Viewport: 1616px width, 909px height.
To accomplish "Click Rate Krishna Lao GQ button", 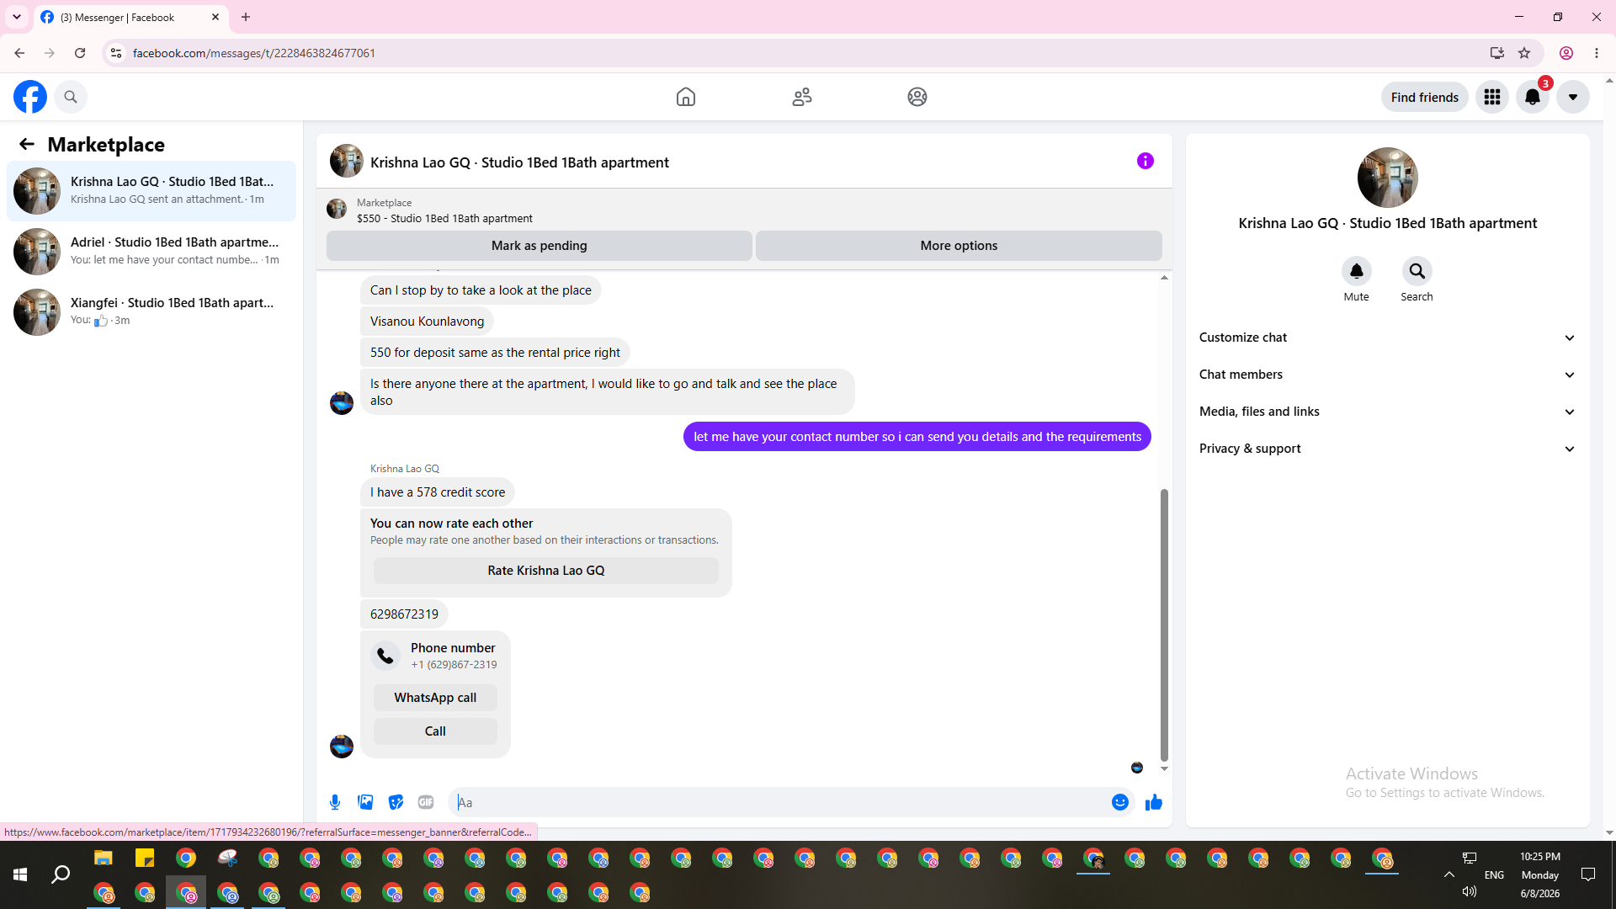I will point(546,571).
